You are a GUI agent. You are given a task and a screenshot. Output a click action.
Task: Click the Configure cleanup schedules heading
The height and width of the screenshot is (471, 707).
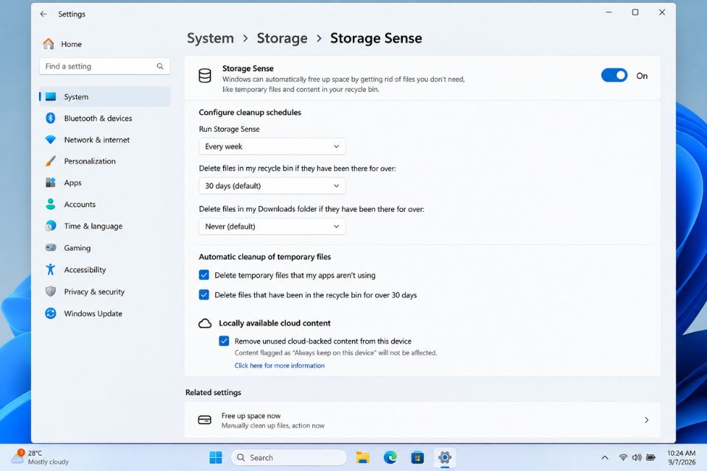pyautogui.click(x=250, y=112)
